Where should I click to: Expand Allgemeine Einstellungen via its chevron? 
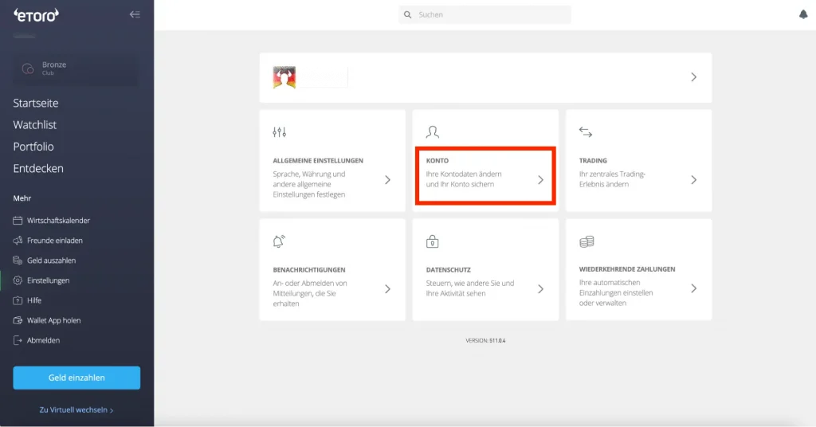(387, 180)
